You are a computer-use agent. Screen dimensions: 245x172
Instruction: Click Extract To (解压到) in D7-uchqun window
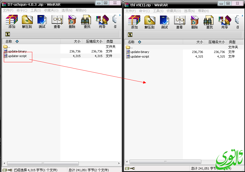(27, 22)
